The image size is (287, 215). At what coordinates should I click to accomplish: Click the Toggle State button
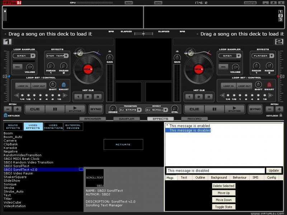point(224,207)
